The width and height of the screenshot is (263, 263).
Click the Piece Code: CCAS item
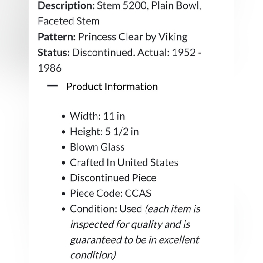click(x=111, y=193)
